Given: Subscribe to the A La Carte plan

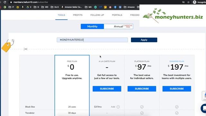Looking at the screenshot, I should pos(107,89).
